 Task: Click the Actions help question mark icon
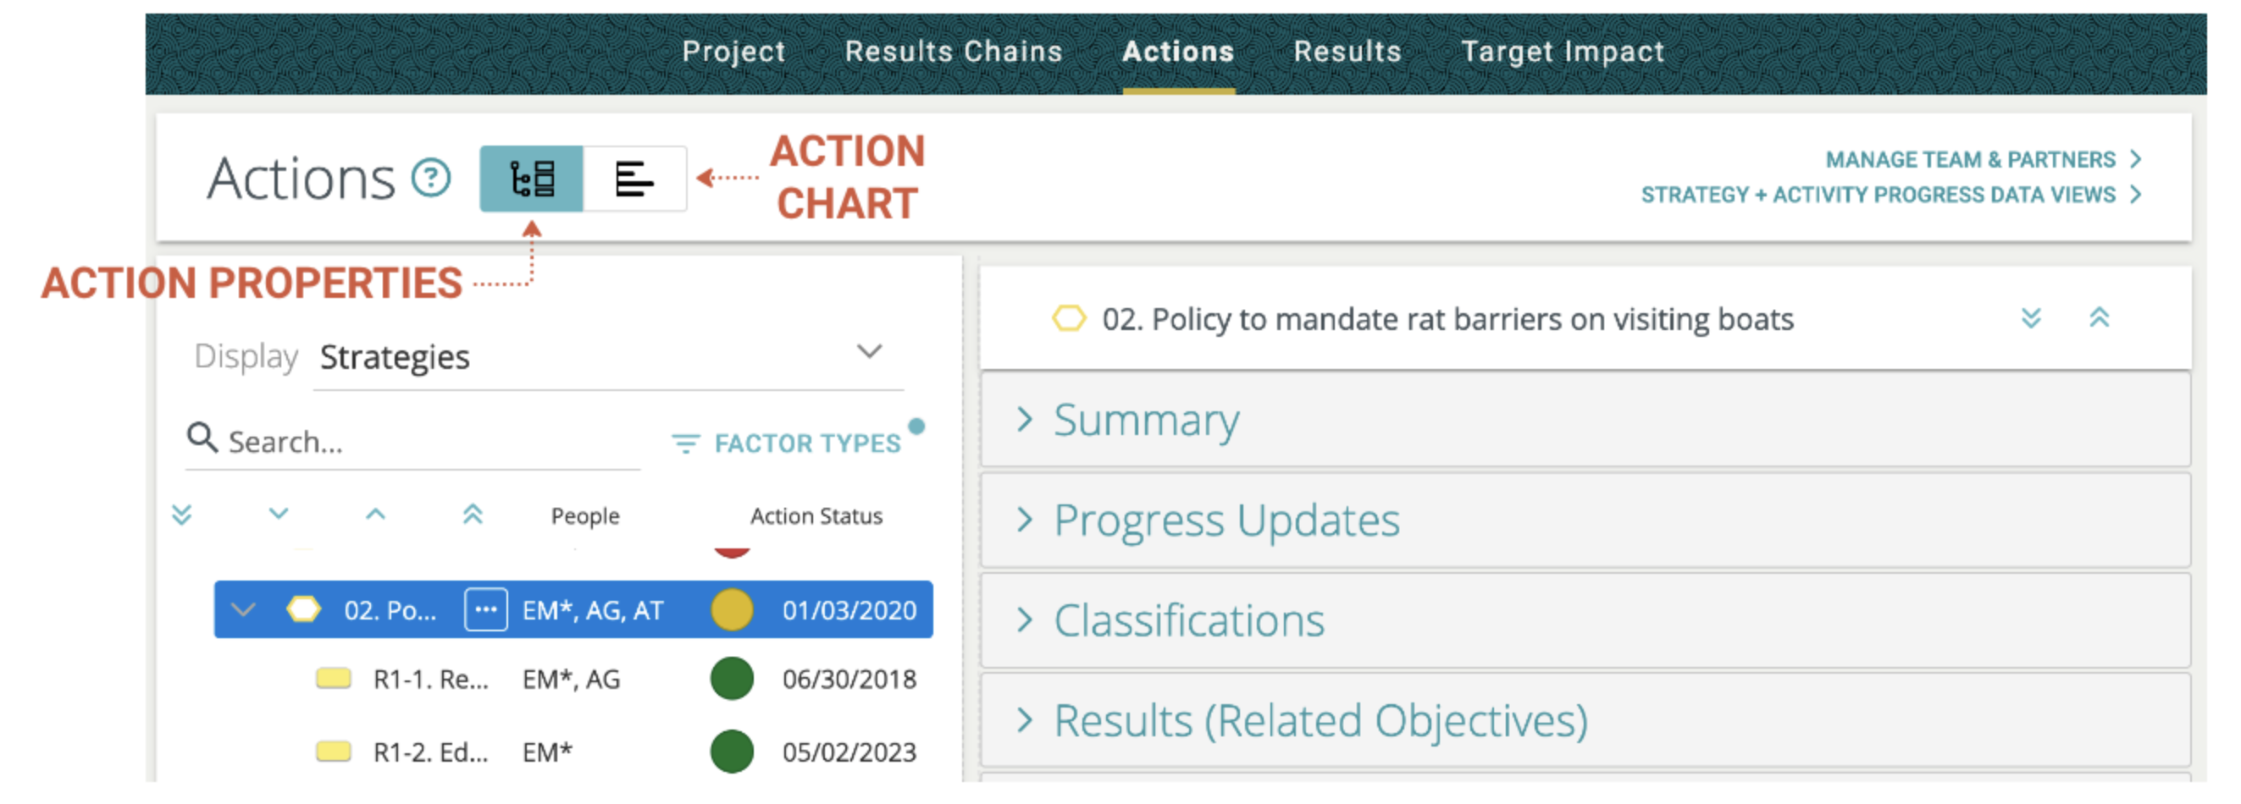point(430,179)
